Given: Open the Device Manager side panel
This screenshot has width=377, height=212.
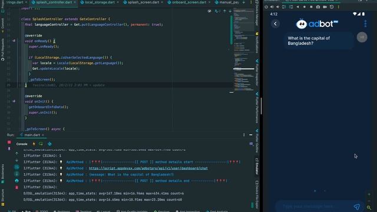Looking at the screenshot, I should point(257,13).
